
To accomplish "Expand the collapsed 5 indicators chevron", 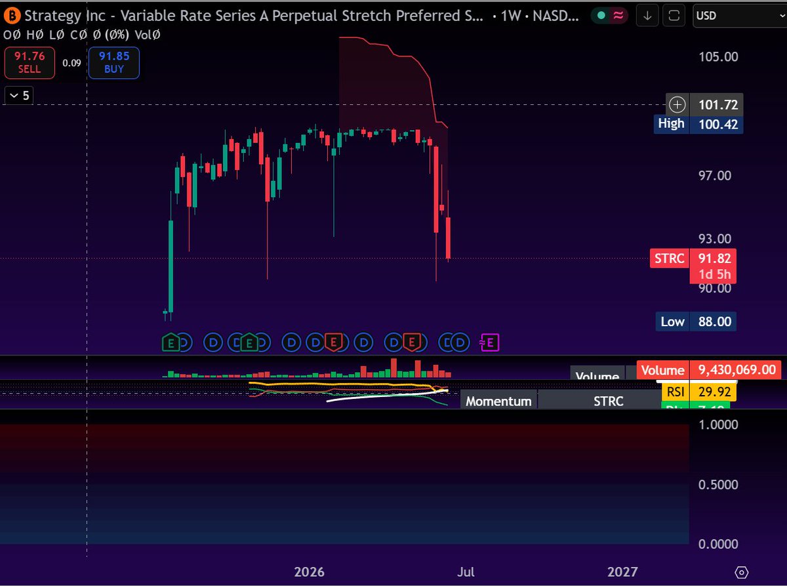I will [19, 96].
